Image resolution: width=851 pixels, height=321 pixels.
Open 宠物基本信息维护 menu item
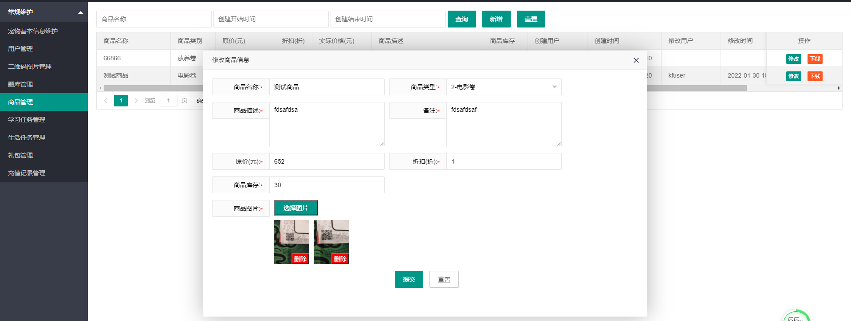pyautogui.click(x=44, y=31)
